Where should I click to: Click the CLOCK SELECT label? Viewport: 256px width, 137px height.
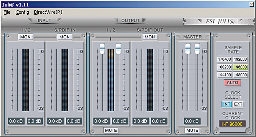coord(233,95)
